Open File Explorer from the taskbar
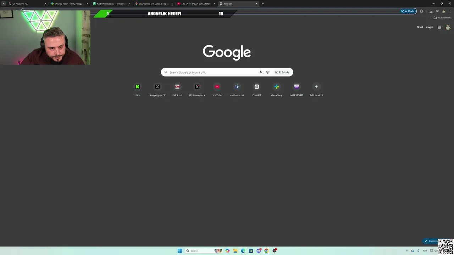Viewport: 454px width, 255px height. (235, 251)
